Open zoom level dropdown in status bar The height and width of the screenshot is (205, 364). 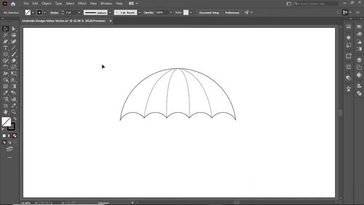tap(36, 203)
